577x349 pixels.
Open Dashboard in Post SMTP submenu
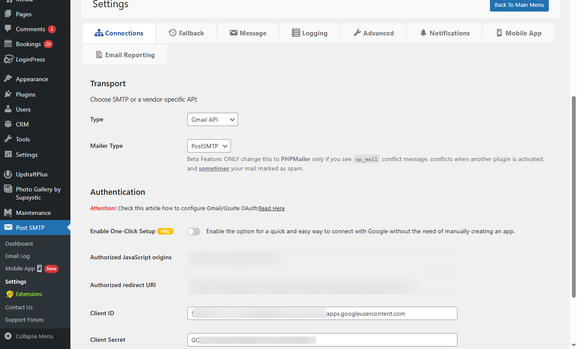pos(19,243)
